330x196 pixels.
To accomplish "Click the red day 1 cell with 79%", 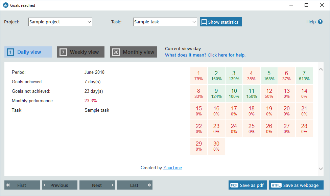I will [x=199, y=75].
